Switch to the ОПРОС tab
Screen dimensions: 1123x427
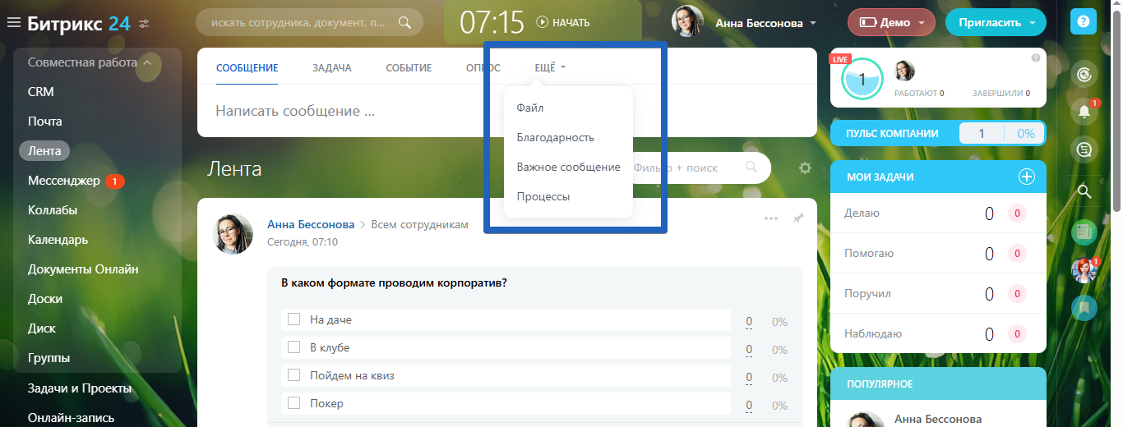(x=483, y=68)
